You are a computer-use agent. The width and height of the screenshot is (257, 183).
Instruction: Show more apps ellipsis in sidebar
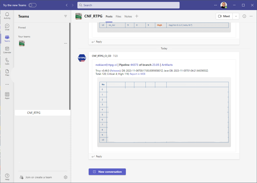tap(7, 85)
